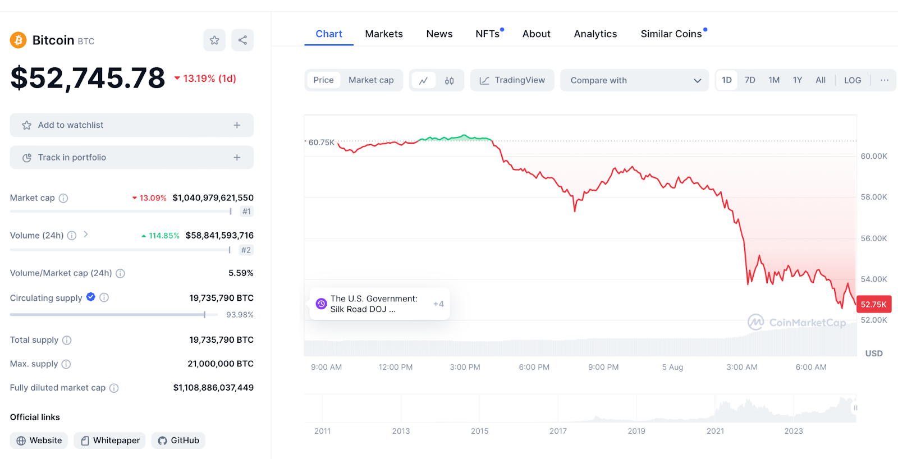The height and width of the screenshot is (459, 898).
Task: Set chart range to 1Y
Action: click(x=798, y=80)
